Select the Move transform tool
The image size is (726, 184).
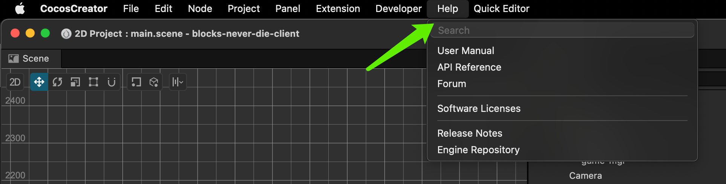[x=39, y=82]
